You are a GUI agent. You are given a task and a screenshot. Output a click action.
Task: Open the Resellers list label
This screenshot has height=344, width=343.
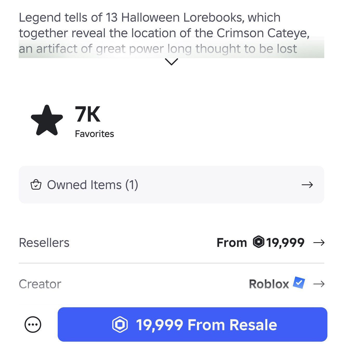tap(44, 243)
